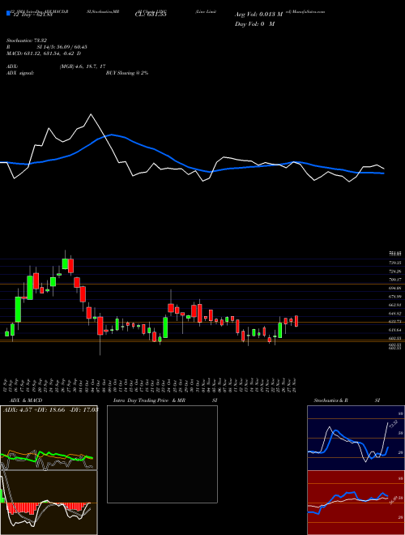Click the Stochastics & RSI panel title
The image size is (405, 535).
[347, 400]
